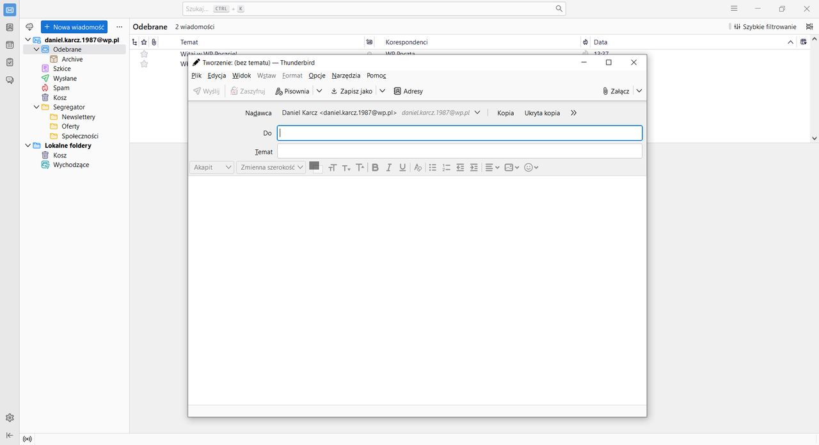Screen dimensions: 819x445
Task: Click the attachment column paperclip header
Action: tap(154, 42)
